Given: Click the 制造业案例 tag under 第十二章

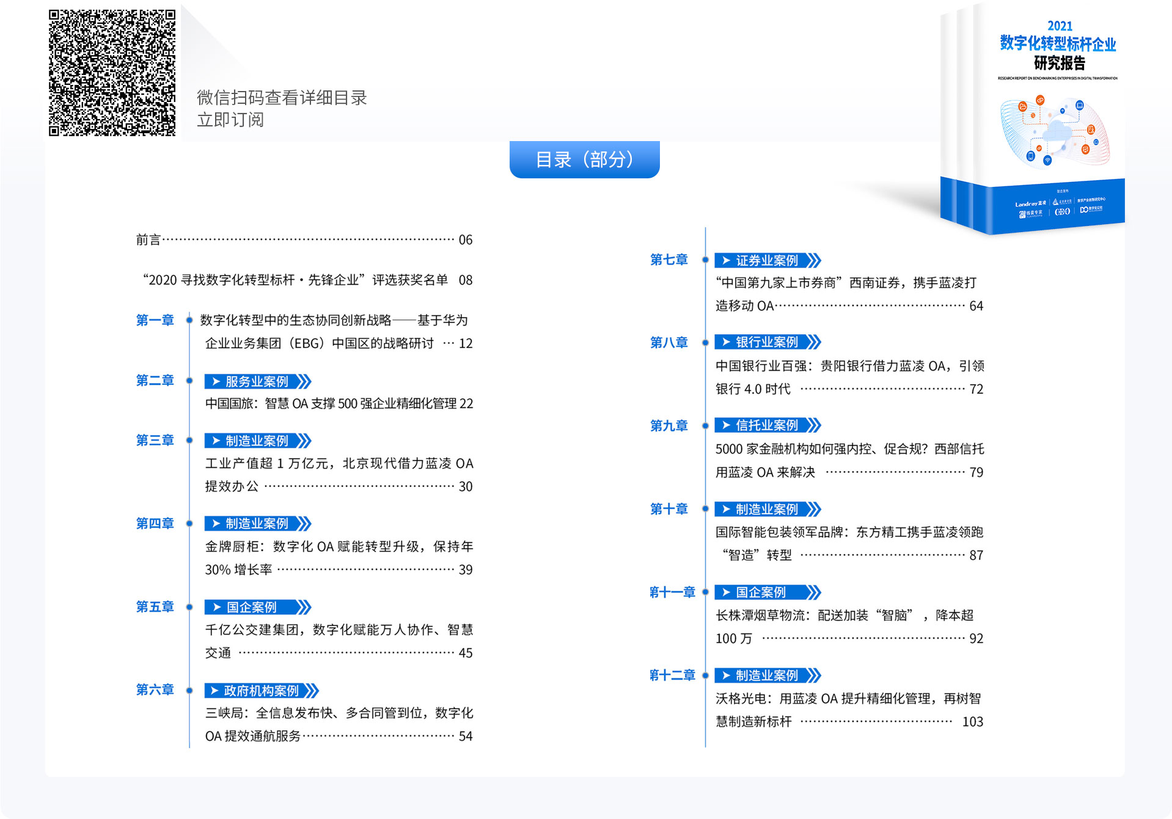Looking at the screenshot, I should click(767, 675).
